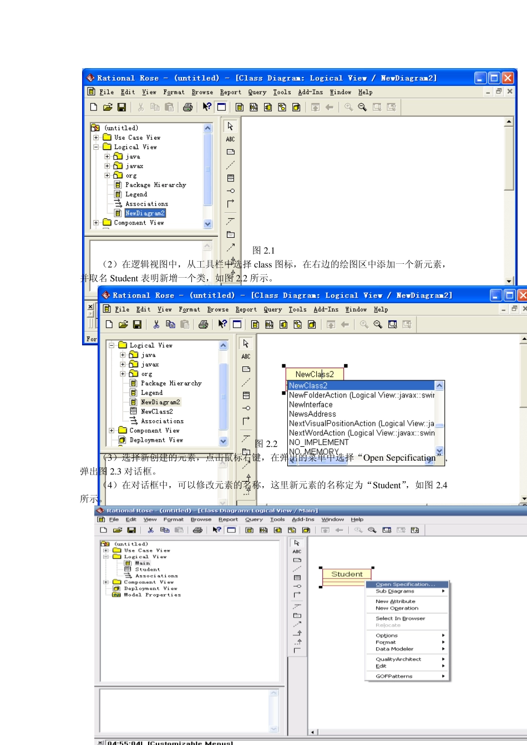This screenshot has height=745, width=527.
Task: Click Save icon in the topmost Rose window
Action: [x=122, y=107]
